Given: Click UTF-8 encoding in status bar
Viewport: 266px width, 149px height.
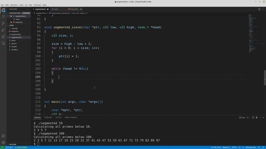Looking at the screenshot, I should pyautogui.click(x=234, y=147).
